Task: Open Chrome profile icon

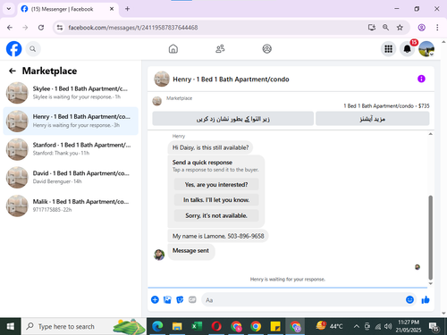Action: [421, 28]
